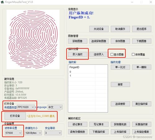This screenshot has height=140, width=155.
Task: Open the 波特率设置 57600 dropdown
Action: tap(13, 133)
